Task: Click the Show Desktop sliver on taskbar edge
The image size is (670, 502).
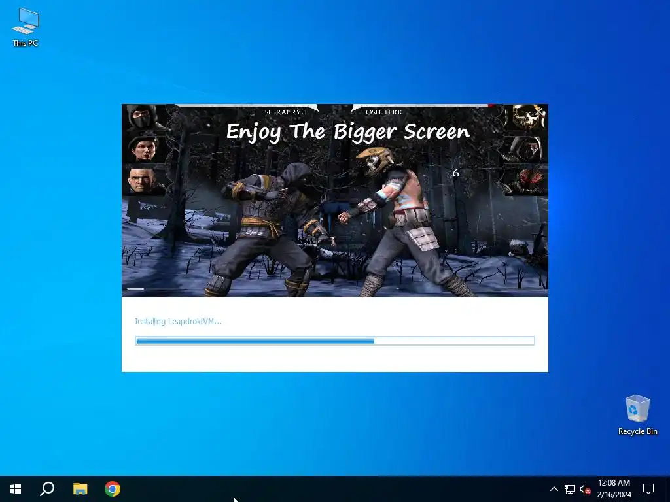Action: click(668, 489)
